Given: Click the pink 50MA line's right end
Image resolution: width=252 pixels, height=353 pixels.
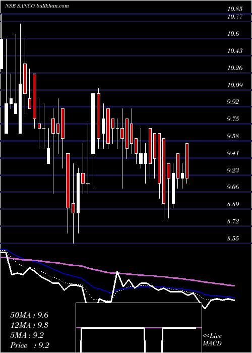Looking at the screenshot, I should [234, 285].
